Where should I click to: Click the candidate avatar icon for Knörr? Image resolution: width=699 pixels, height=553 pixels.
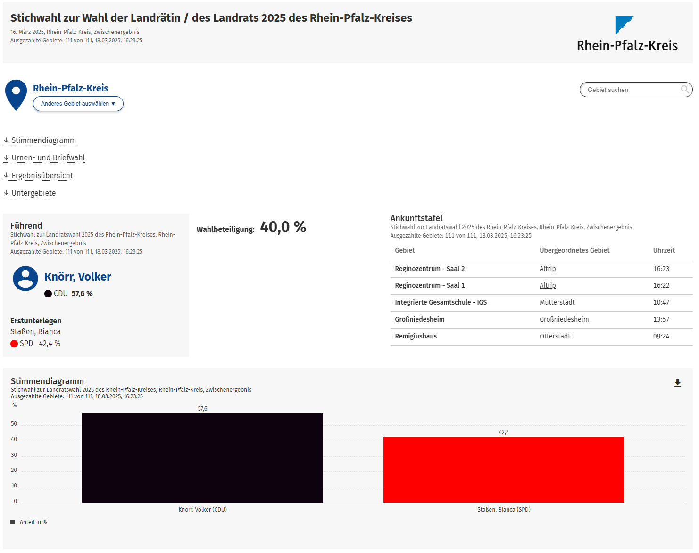pyautogui.click(x=25, y=279)
